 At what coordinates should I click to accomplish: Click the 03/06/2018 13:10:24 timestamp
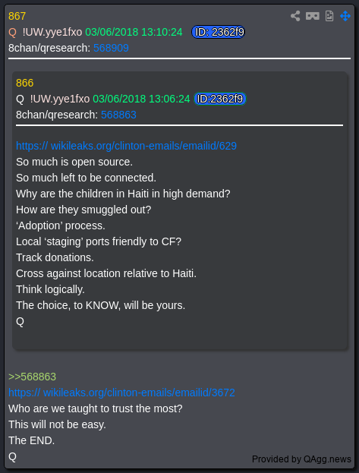pos(134,32)
